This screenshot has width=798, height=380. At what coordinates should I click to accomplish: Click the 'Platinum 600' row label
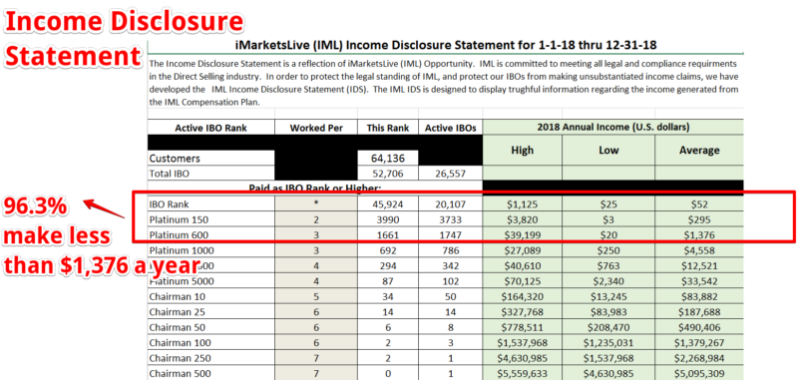tap(210, 235)
